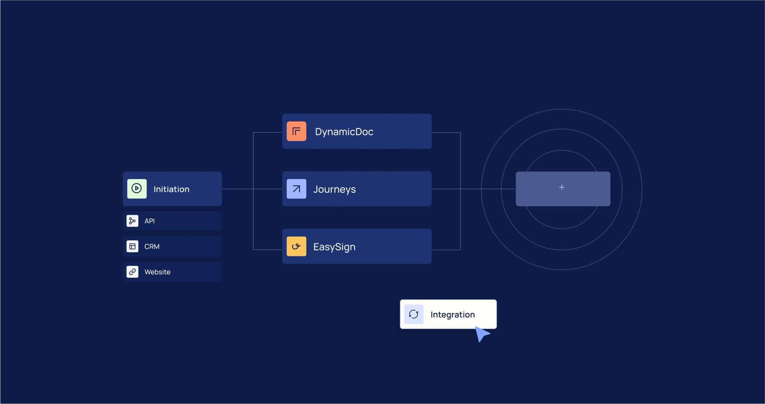This screenshot has width=765, height=404.
Task: Click the plus icon in the empty node
Action: (x=561, y=187)
